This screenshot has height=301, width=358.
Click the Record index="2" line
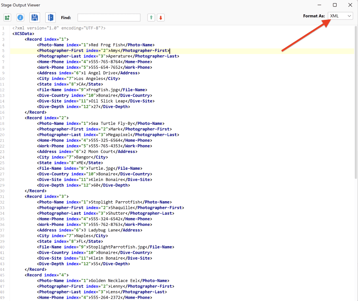47,118
